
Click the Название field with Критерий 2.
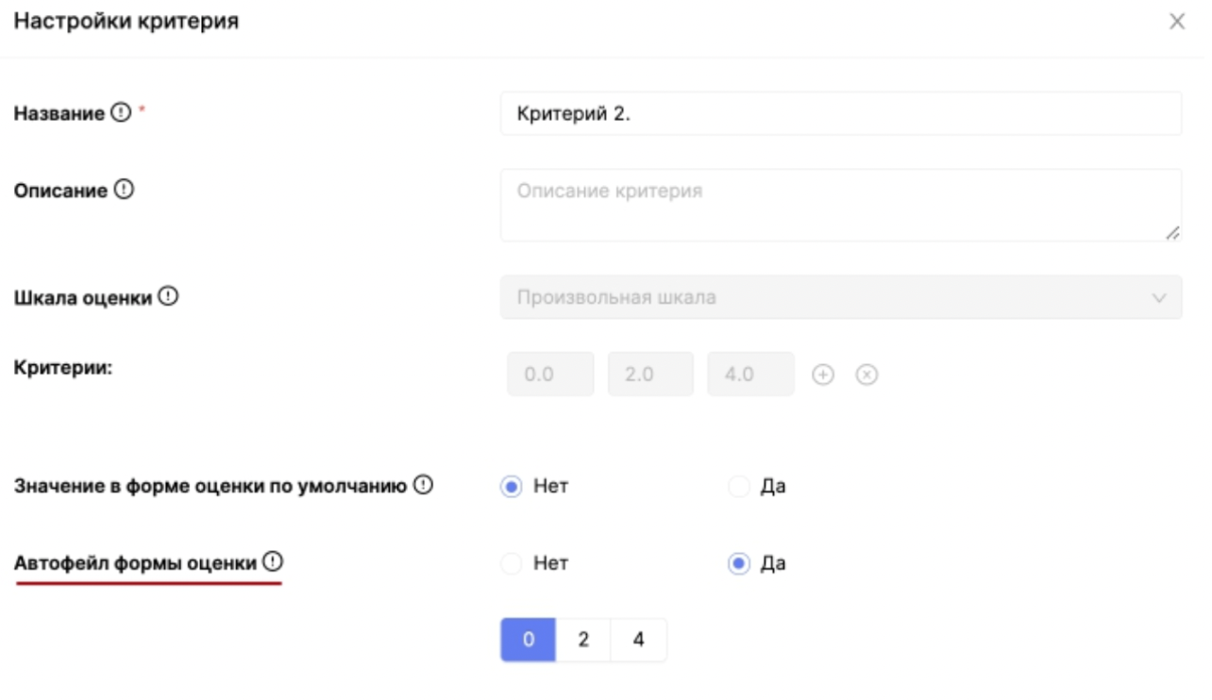pos(840,113)
